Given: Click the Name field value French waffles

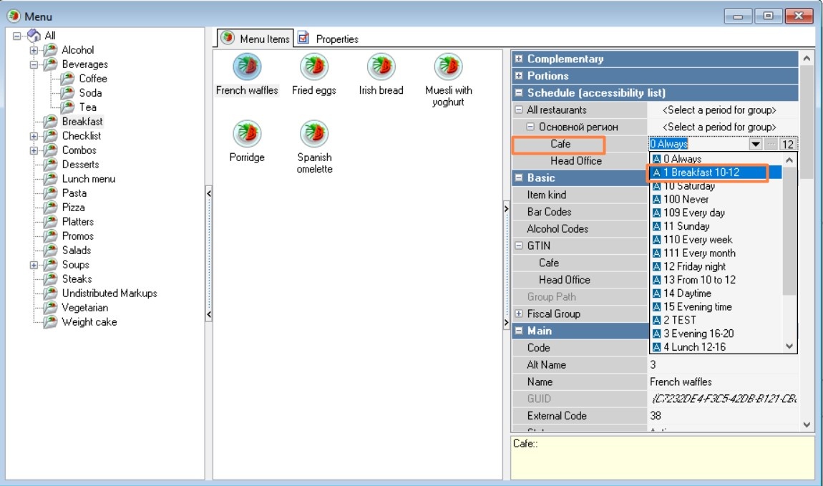Looking at the screenshot, I should pyautogui.click(x=681, y=382).
